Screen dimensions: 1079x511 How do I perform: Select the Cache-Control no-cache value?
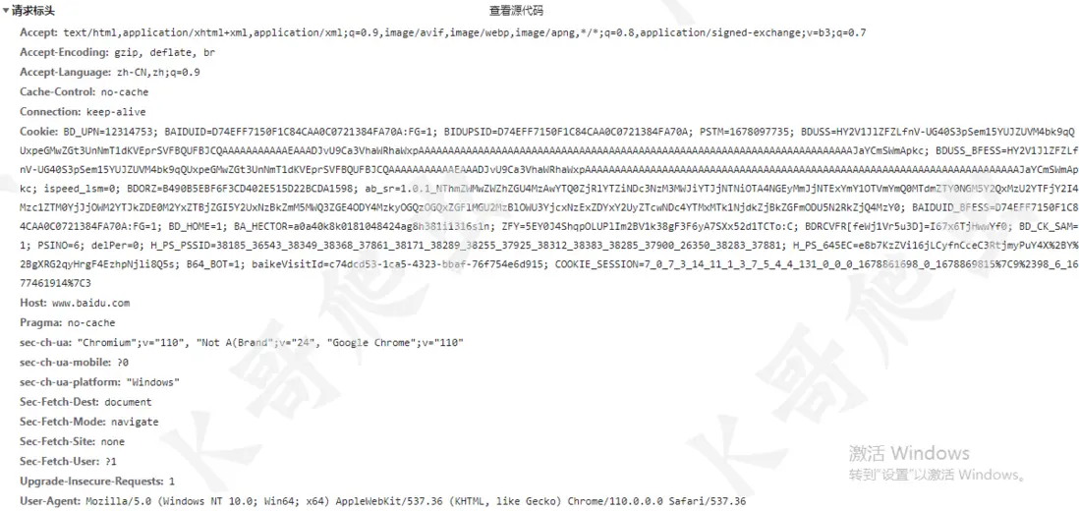pos(125,92)
